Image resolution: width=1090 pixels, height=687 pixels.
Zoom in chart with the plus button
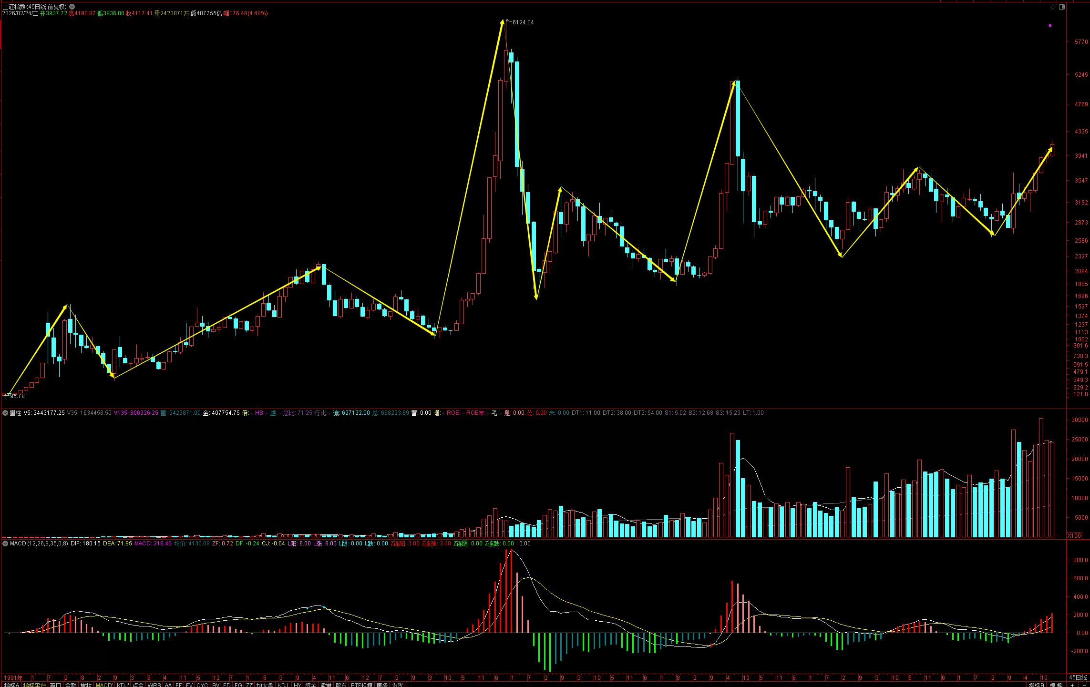tap(1072, 685)
